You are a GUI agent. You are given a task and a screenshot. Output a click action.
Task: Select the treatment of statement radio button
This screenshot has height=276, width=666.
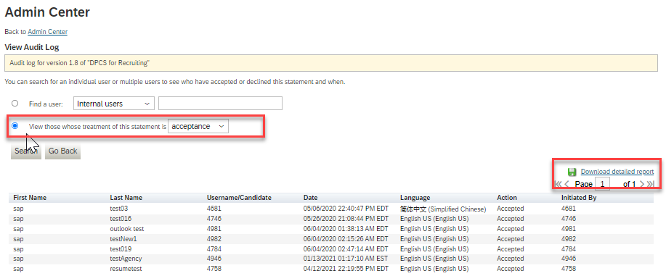click(x=15, y=126)
